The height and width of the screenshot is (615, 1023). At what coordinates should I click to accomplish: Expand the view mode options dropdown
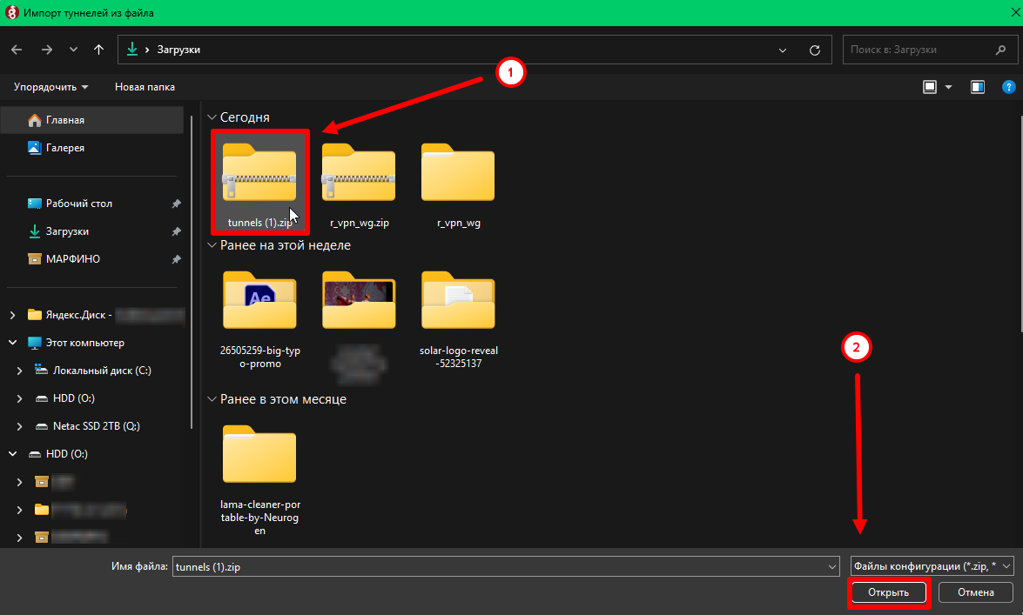click(948, 87)
